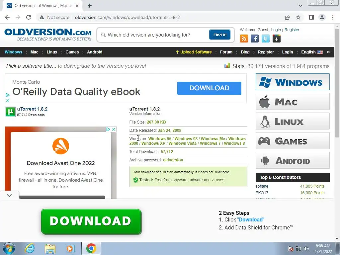Open the Facebook social icon
Screen dimensions: 340x255
click(255, 39)
